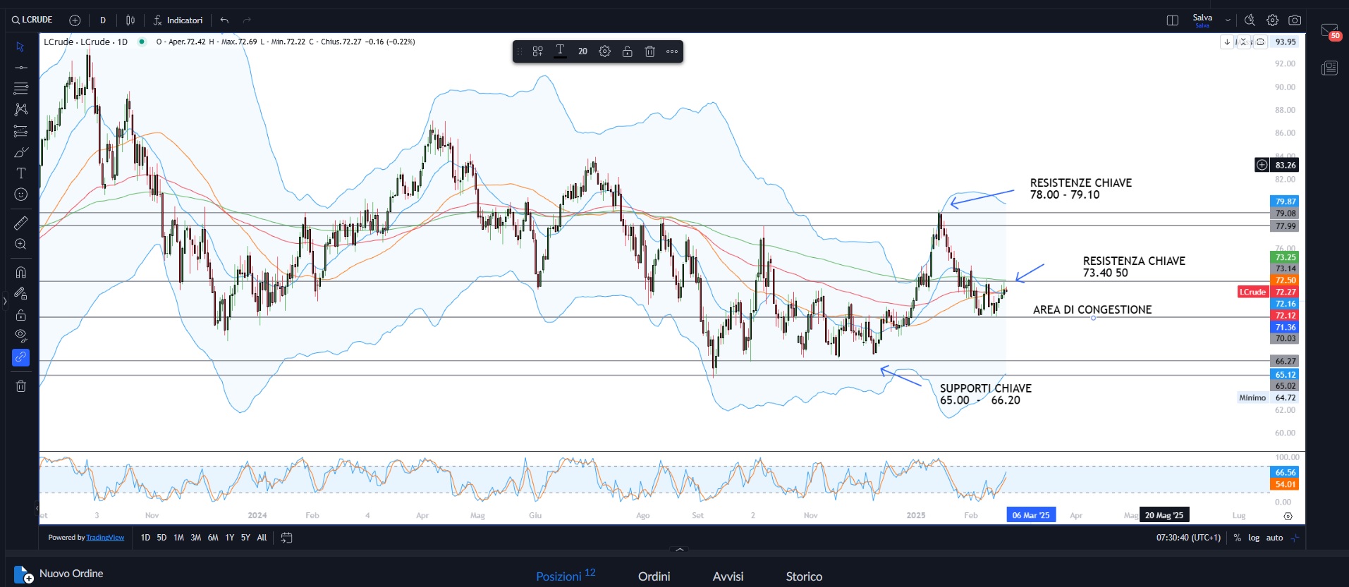Choose the ruler measure tool
Screen dimensions: 1349x587
[21, 223]
